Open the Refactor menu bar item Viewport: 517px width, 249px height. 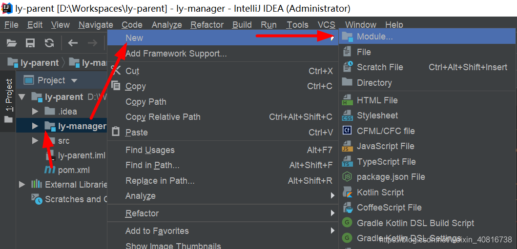click(x=207, y=25)
